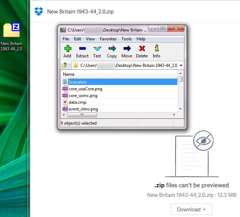
Task: Click the PNG icon beside core_usmc.png
Action: pos(65,95)
